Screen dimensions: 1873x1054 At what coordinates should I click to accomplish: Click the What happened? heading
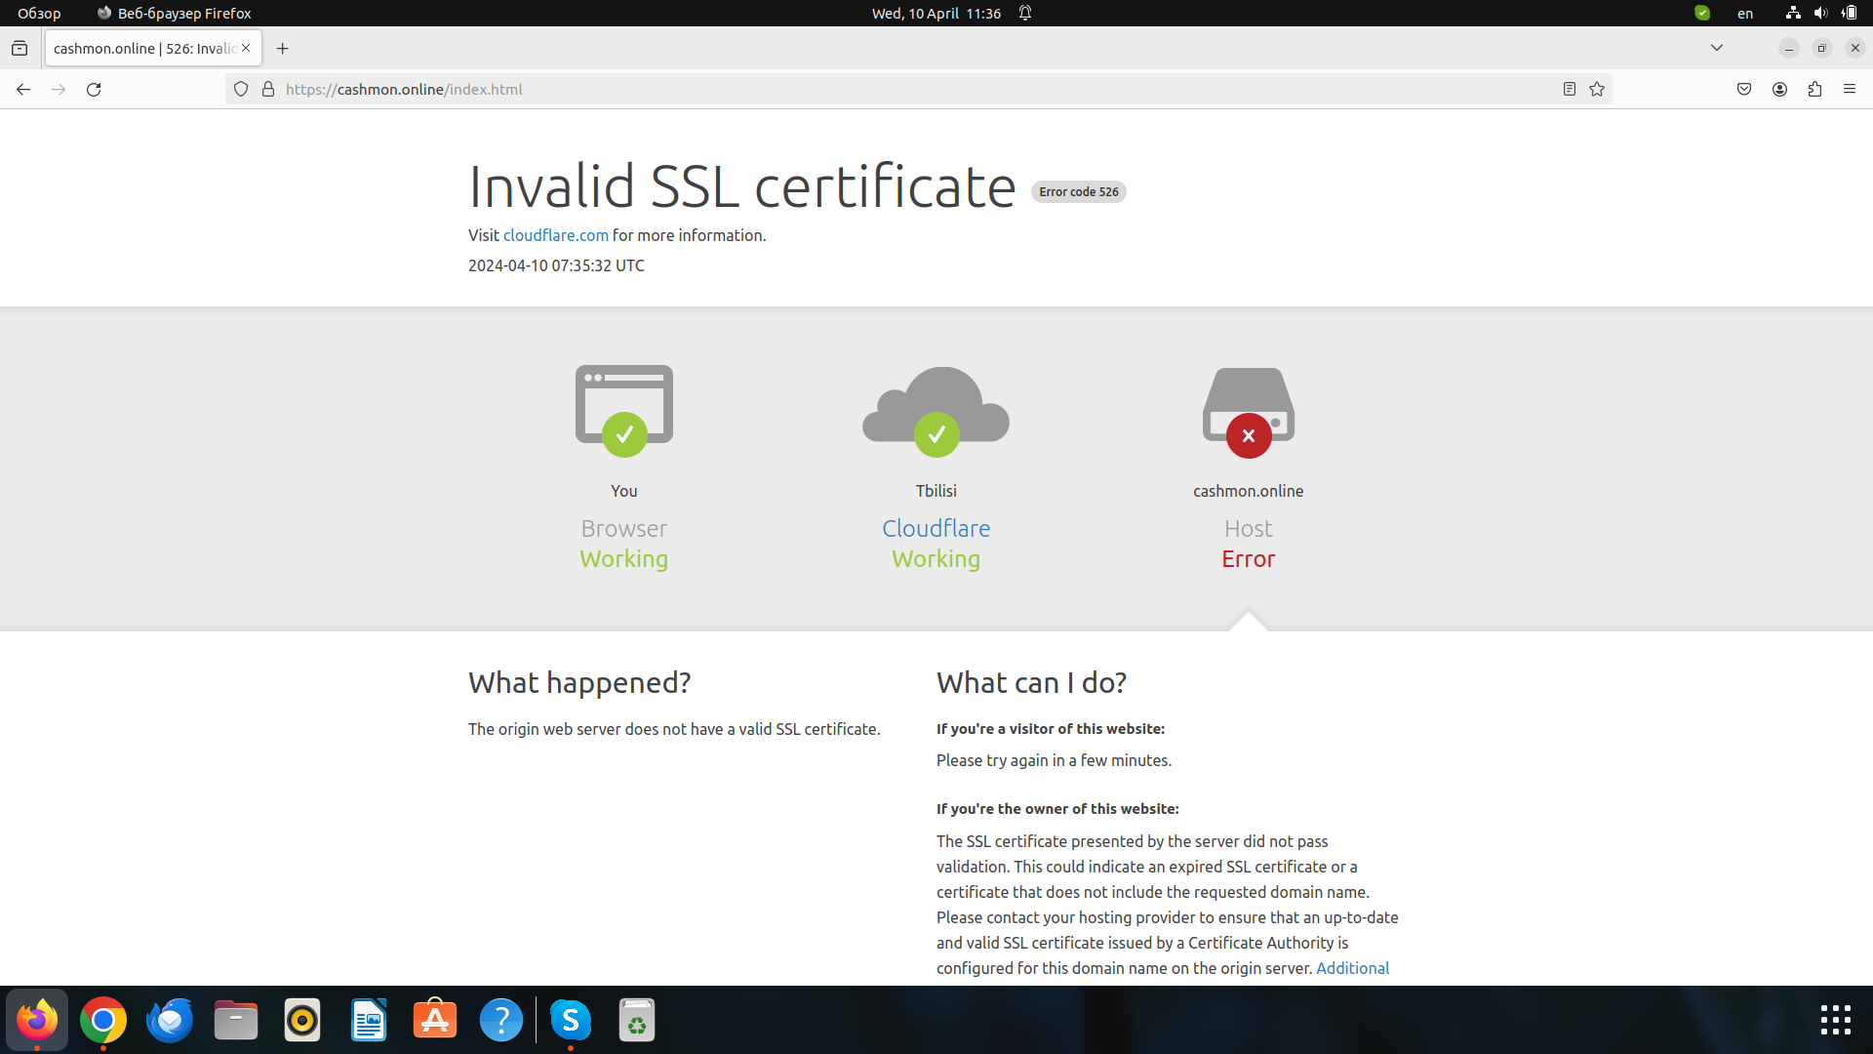pyautogui.click(x=579, y=682)
